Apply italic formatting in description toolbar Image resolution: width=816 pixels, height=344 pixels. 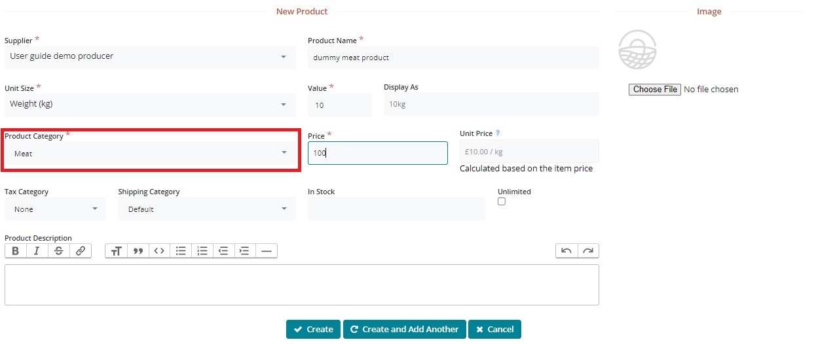tap(37, 251)
